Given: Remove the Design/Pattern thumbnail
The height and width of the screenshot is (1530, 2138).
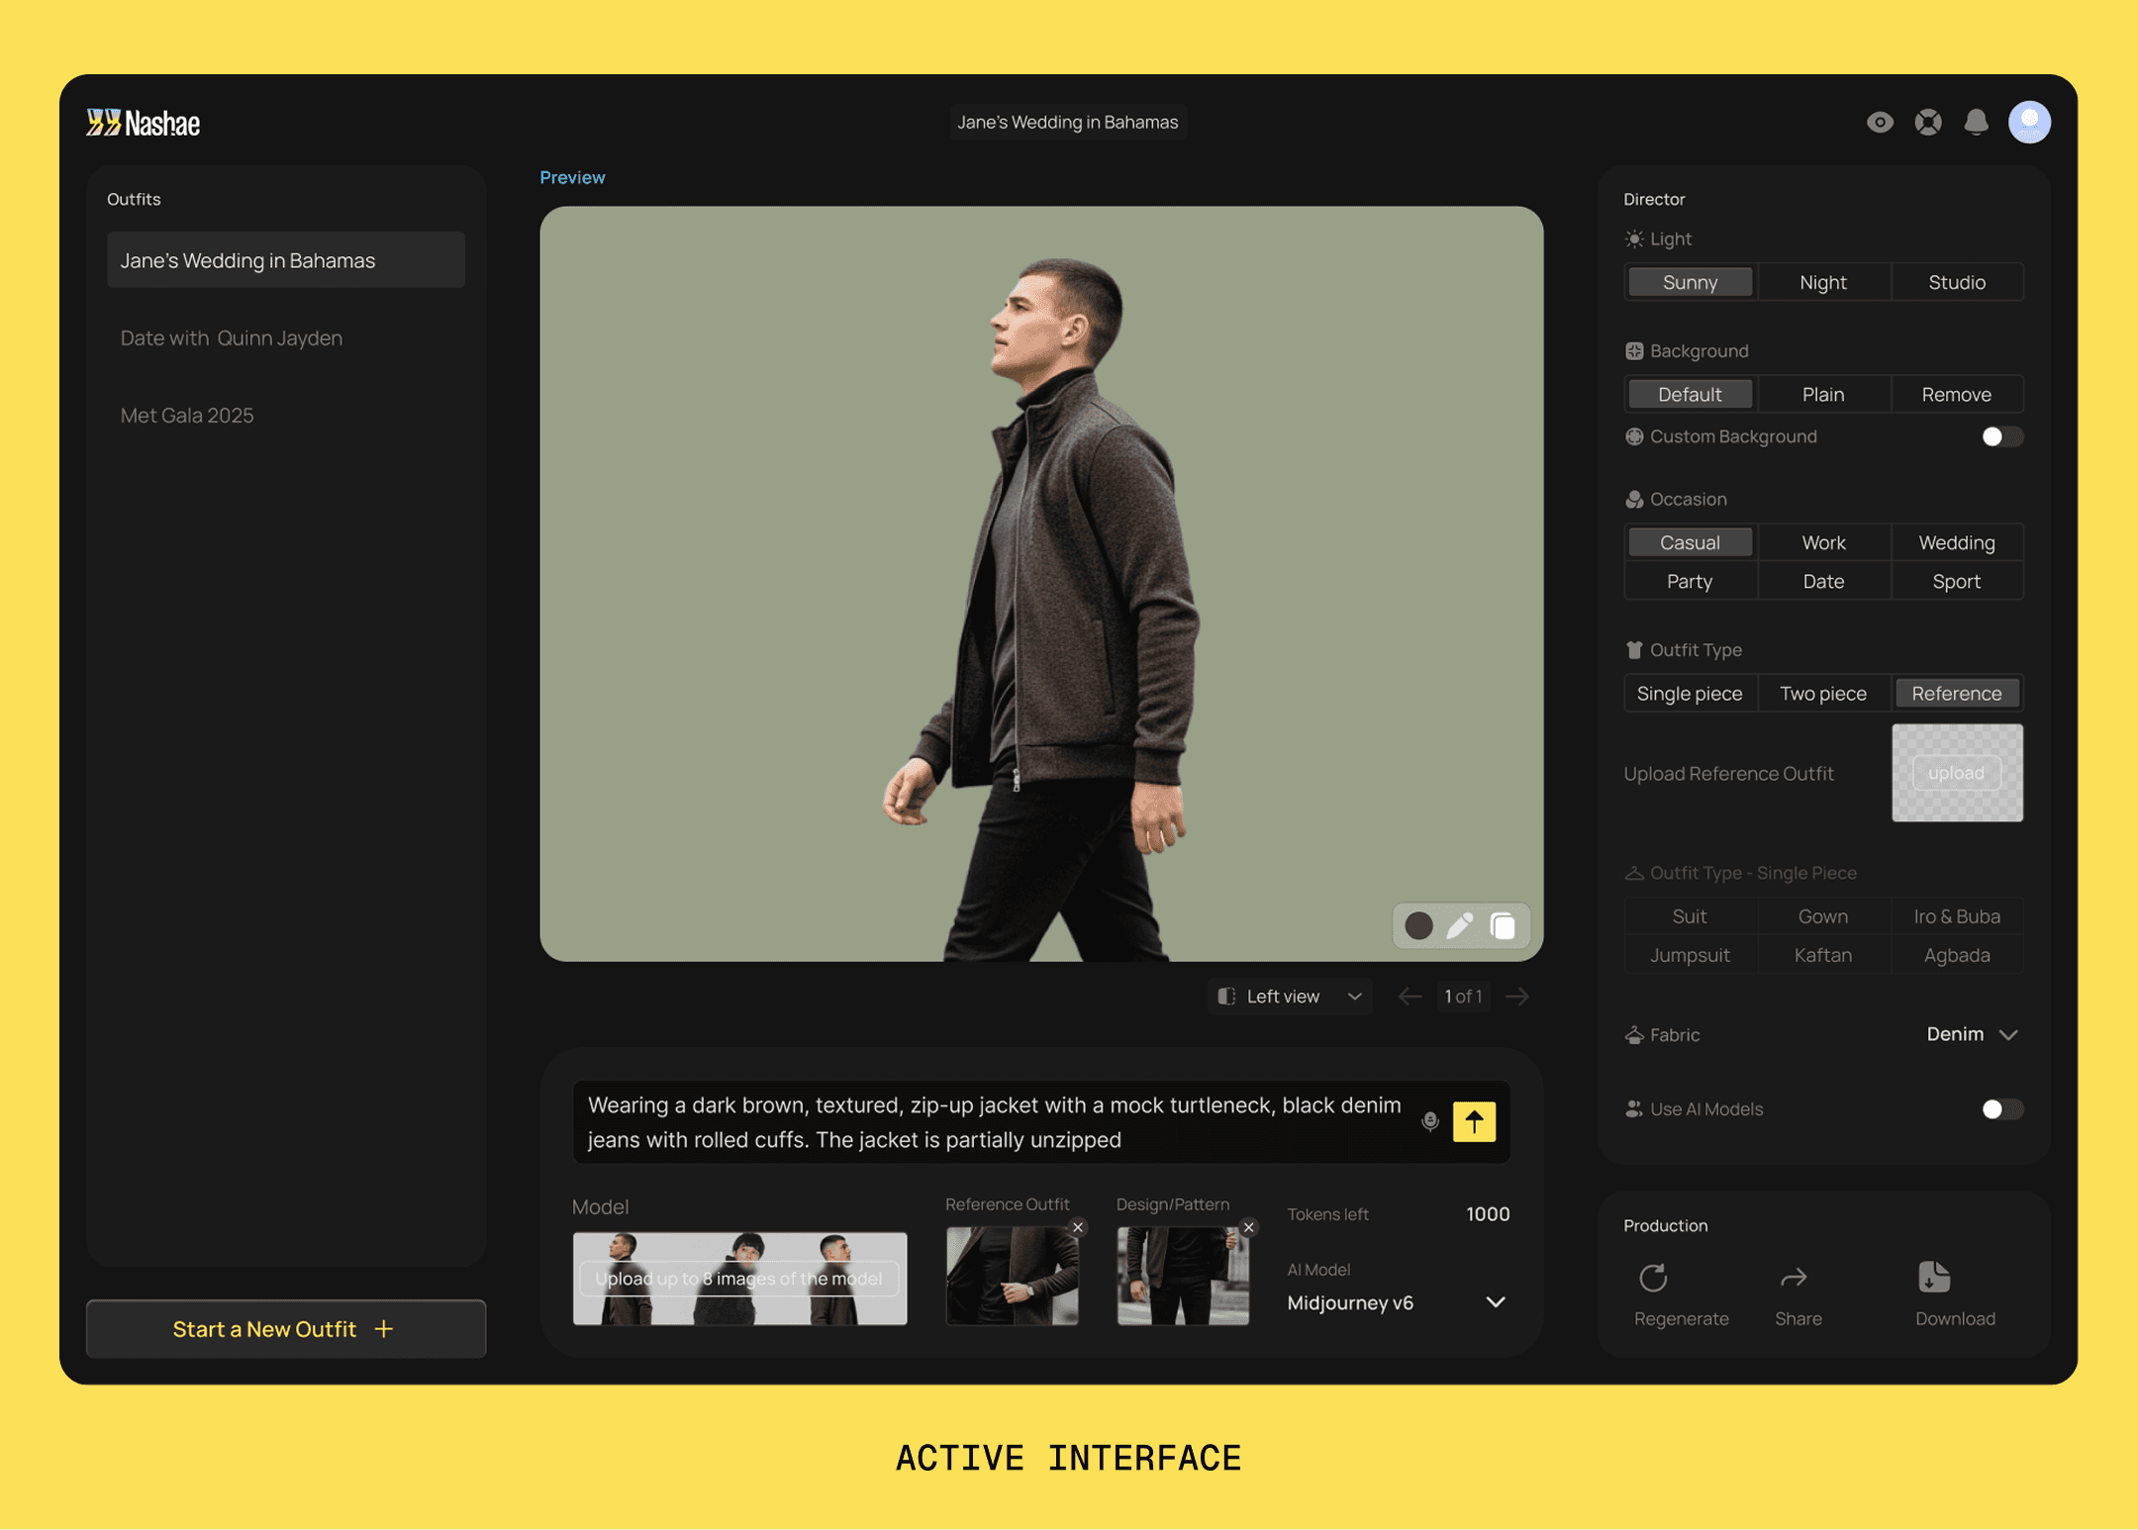Looking at the screenshot, I should 1249,1227.
